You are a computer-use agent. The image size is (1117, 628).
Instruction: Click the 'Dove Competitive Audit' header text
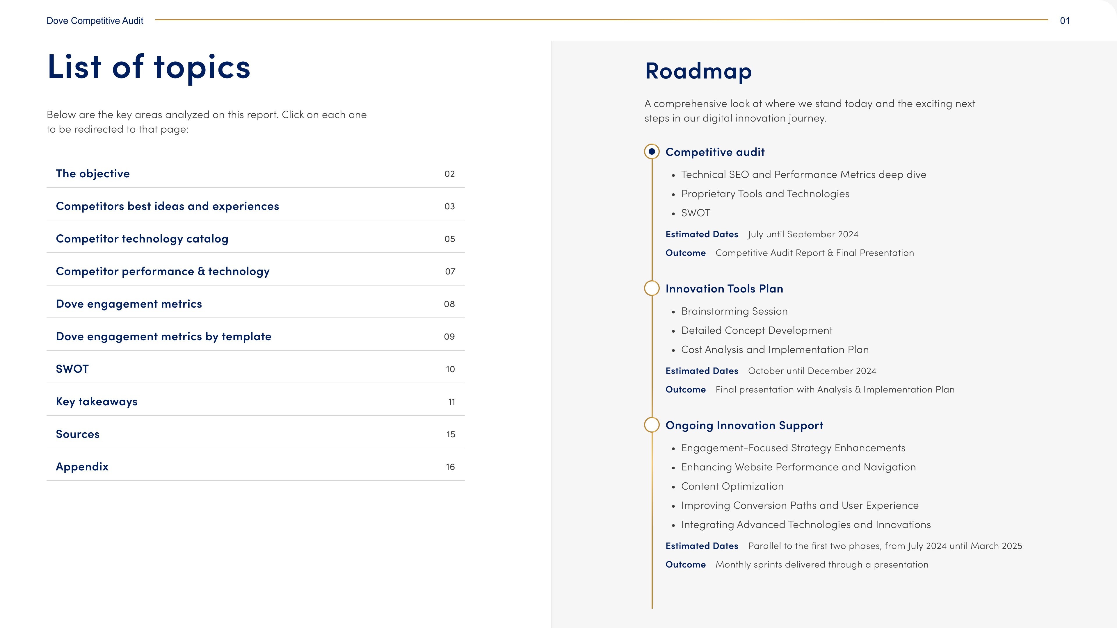(x=95, y=20)
